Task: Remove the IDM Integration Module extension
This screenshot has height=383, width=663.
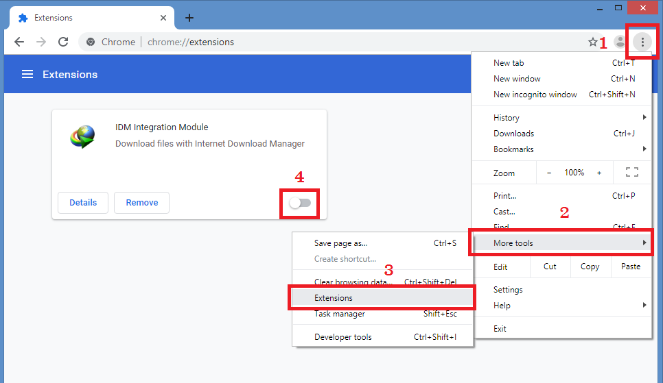Action: pos(141,203)
